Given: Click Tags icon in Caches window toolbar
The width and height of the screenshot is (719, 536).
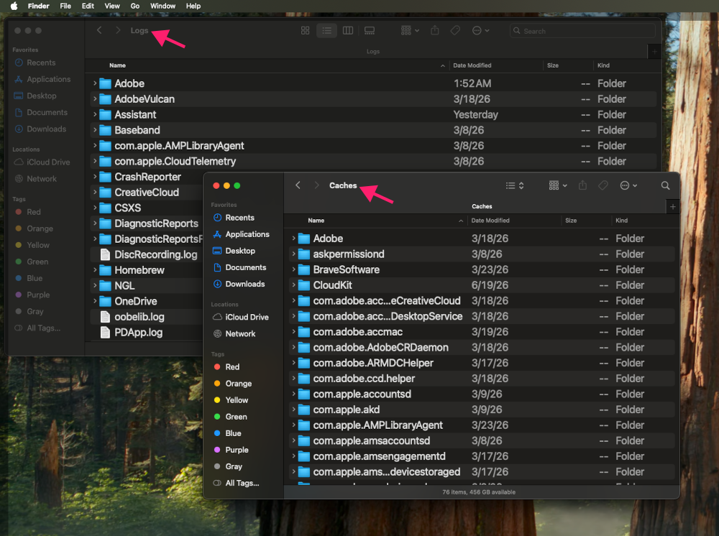Looking at the screenshot, I should click(603, 185).
